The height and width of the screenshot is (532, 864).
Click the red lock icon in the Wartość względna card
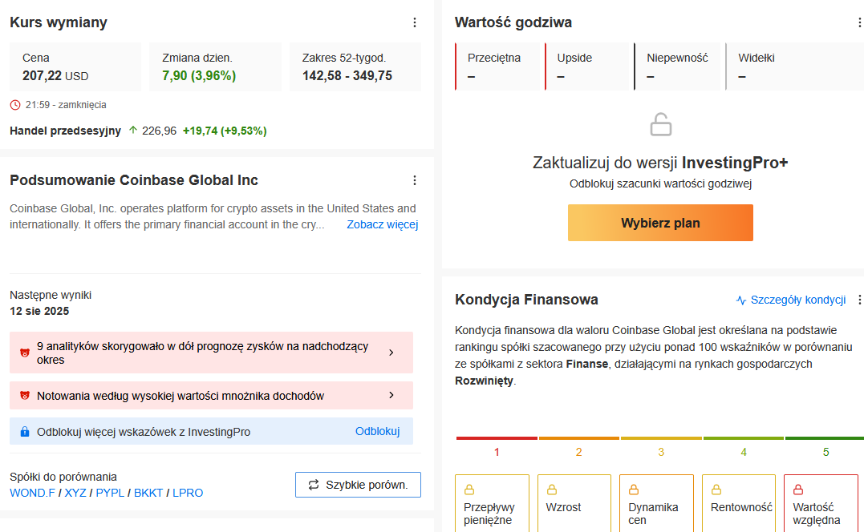(x=798, y=490)
